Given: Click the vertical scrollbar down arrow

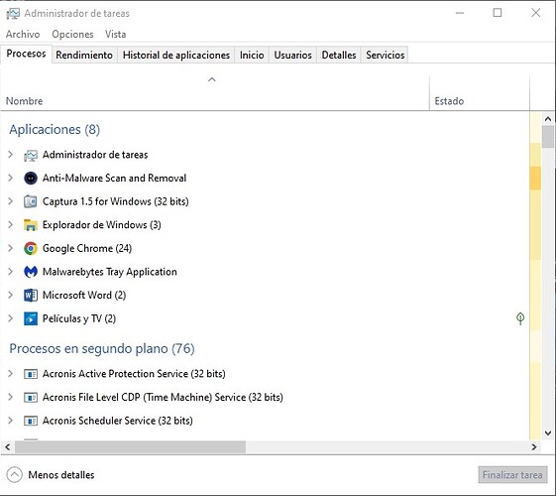Looking at the screenshot, I should pyautogui.click(x=548, y=433).
